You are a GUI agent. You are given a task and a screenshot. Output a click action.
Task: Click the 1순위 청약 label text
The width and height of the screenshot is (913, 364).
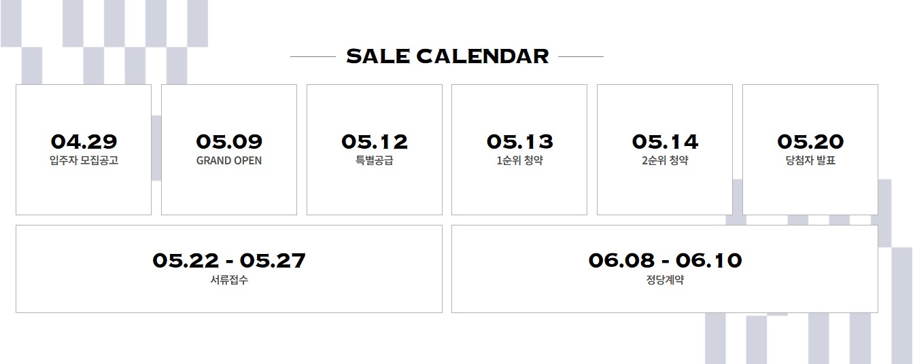519,161
